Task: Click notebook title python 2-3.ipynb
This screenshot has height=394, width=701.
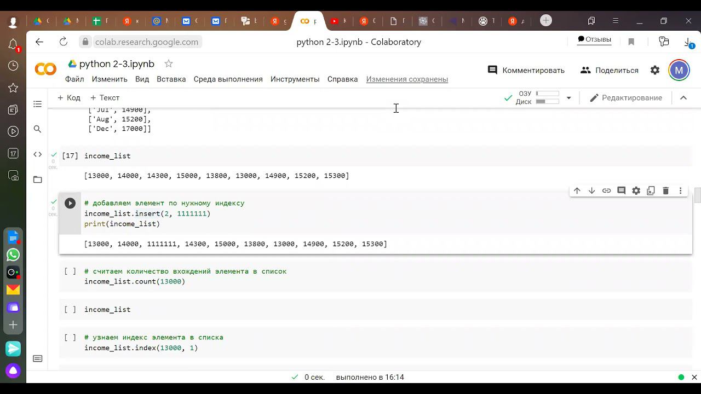Action: click(x=117, y=63)
